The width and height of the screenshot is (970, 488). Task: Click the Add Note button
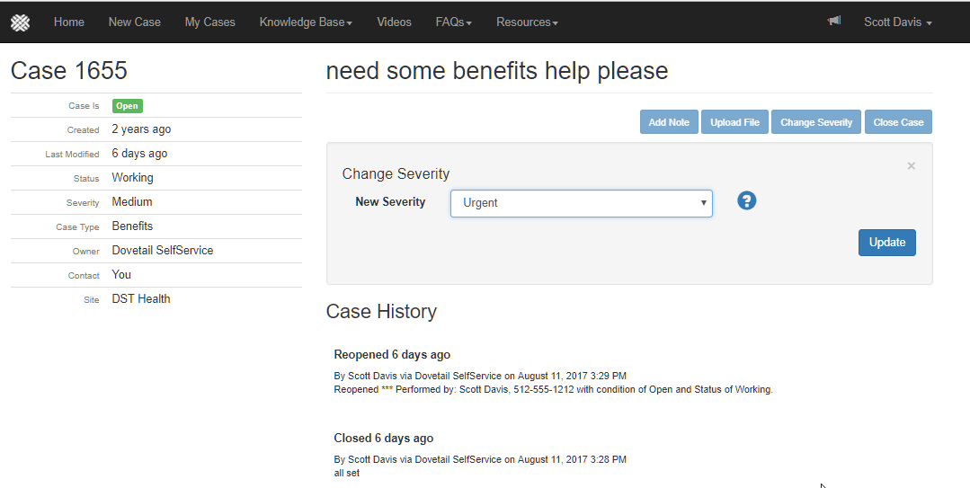pos(669,122)
